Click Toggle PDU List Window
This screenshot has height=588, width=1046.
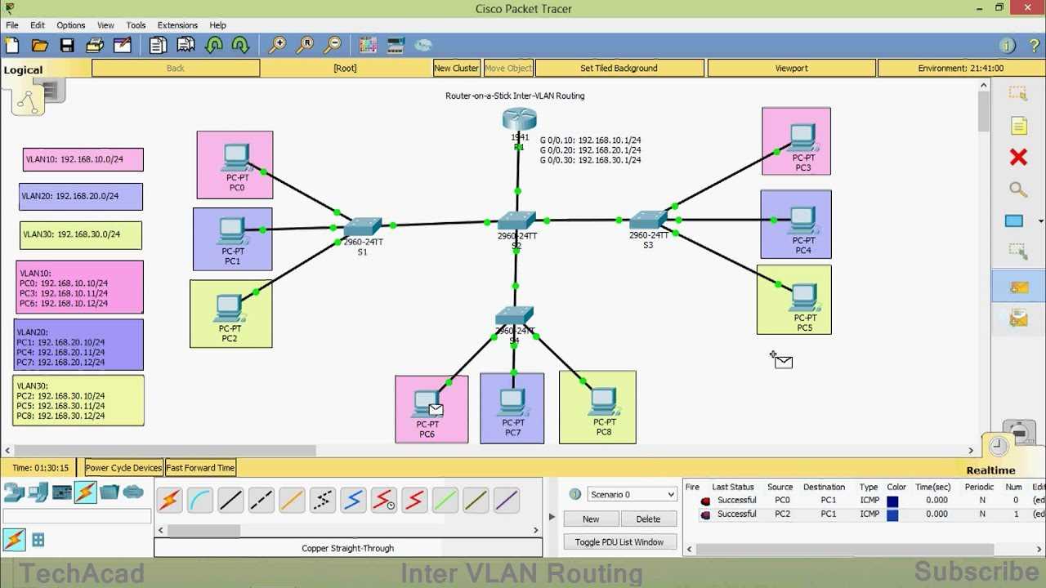pyautogui.click(x=619, y=542)
